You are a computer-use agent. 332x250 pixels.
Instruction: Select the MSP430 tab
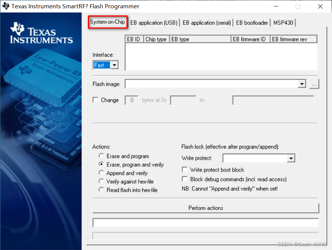click(283, 23)
